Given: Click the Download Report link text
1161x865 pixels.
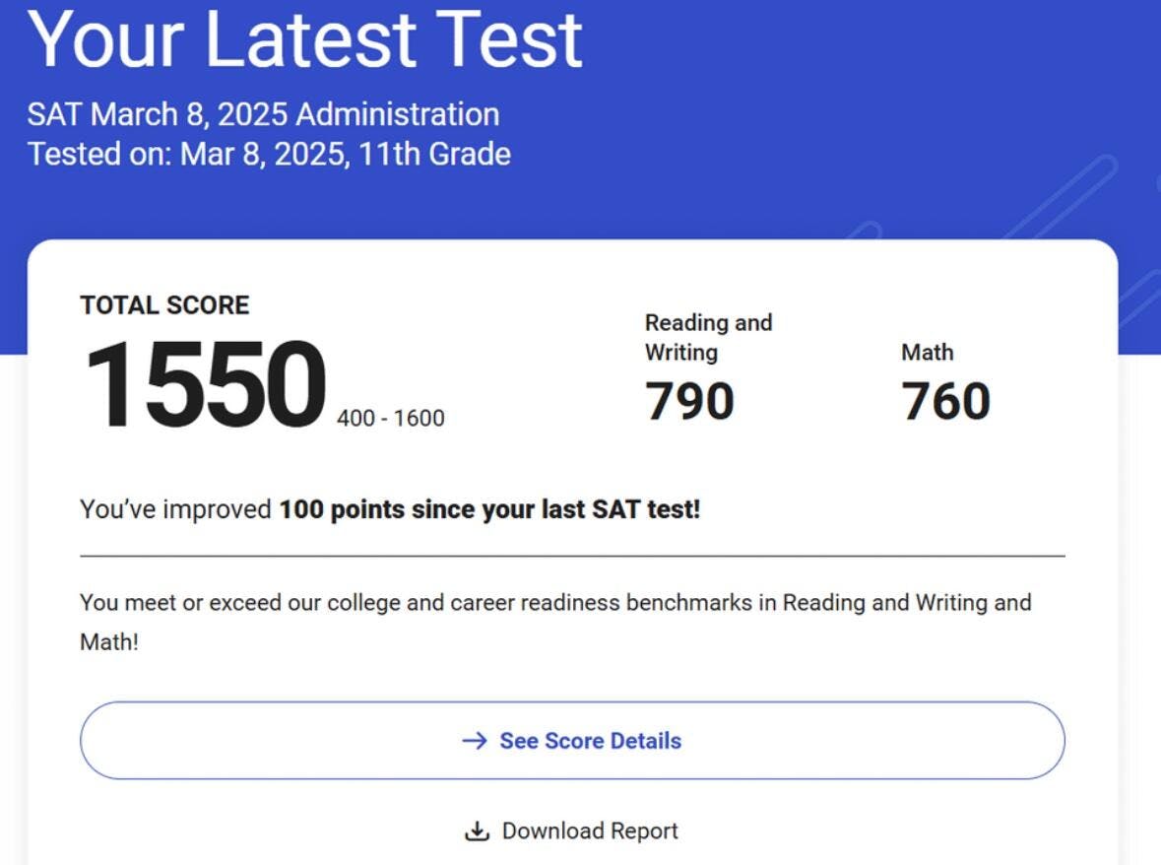Looking at the screenshot, I should pyautogui.click(x=590, y=832).
